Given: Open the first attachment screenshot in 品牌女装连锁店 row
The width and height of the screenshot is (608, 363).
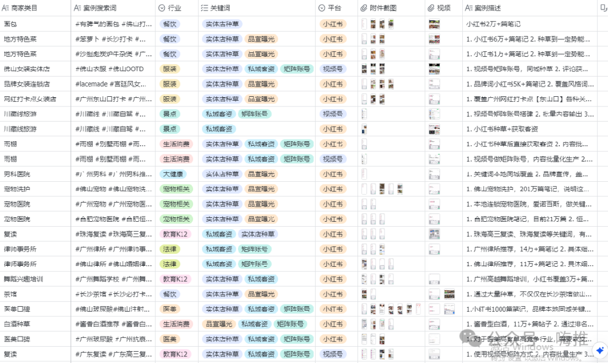Looking at the screenshot, I should (x=364, y=84).
